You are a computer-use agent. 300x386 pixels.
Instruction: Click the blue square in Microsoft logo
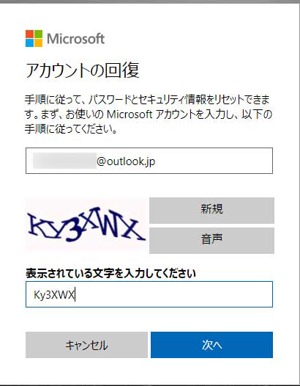pyautogui.click(x=29, y=43)
